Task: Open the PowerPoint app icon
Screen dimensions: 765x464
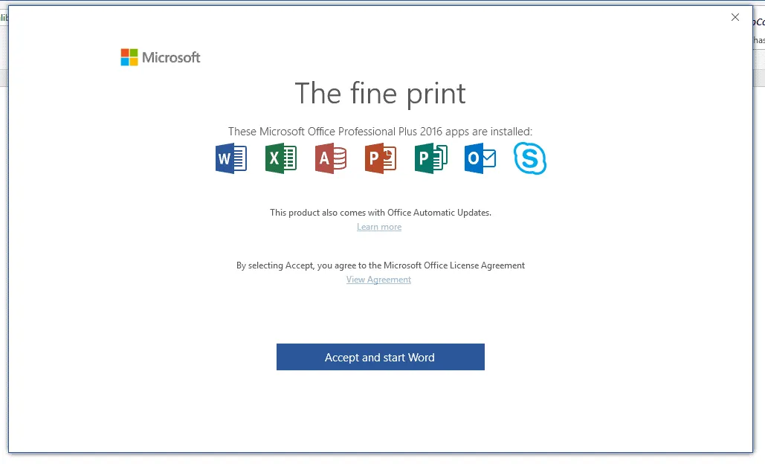Action: (x=380, y=158)
